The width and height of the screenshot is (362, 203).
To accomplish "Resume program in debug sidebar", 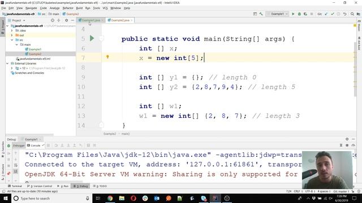I will pos(9,153).
